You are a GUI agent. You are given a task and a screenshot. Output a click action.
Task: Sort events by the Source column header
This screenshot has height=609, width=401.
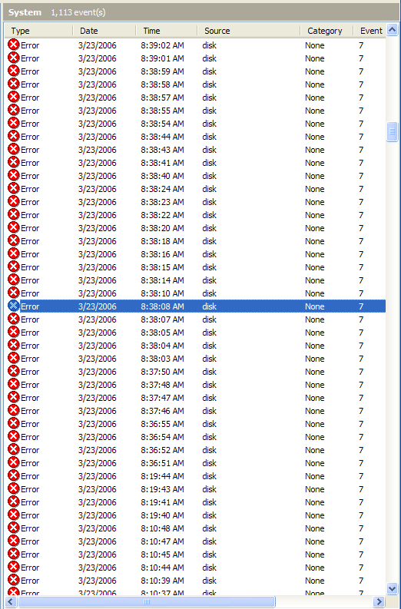coord(249,31)
